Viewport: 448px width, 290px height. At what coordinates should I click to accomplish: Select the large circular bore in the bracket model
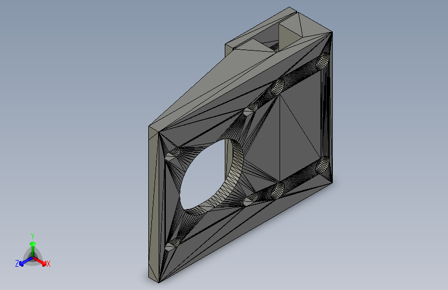(x=211, y=176)
